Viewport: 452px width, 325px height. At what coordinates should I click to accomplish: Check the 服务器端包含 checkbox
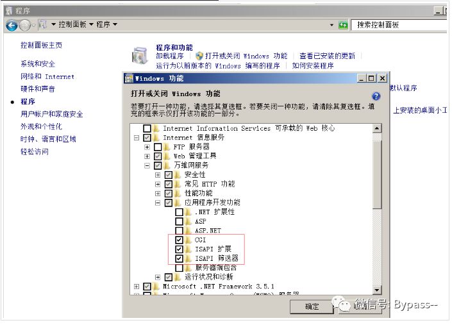click(x=179, y=268)
